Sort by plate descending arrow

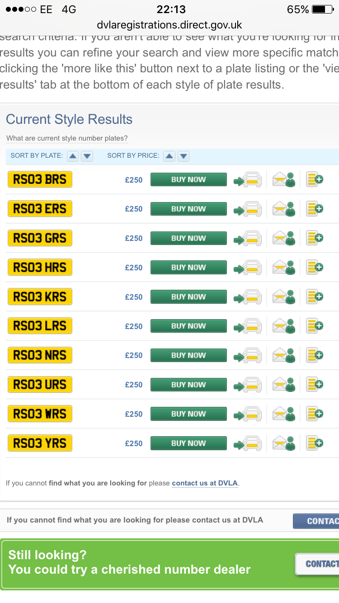pyautogui.click(x=87, y=156)
